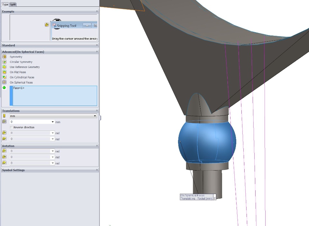This screenshot has width=309, height=226.
Task: Click the Symmetry fixture label
Action: [16, 57]
